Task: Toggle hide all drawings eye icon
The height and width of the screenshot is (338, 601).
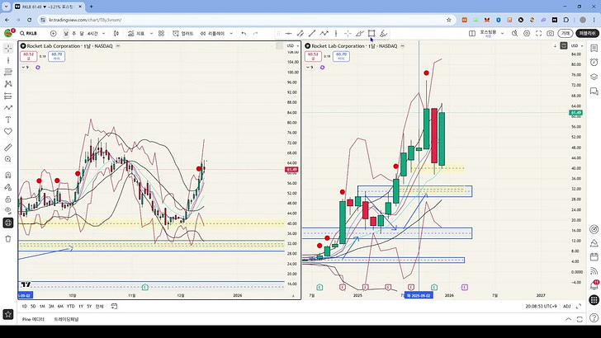Action: click(8, 210)
